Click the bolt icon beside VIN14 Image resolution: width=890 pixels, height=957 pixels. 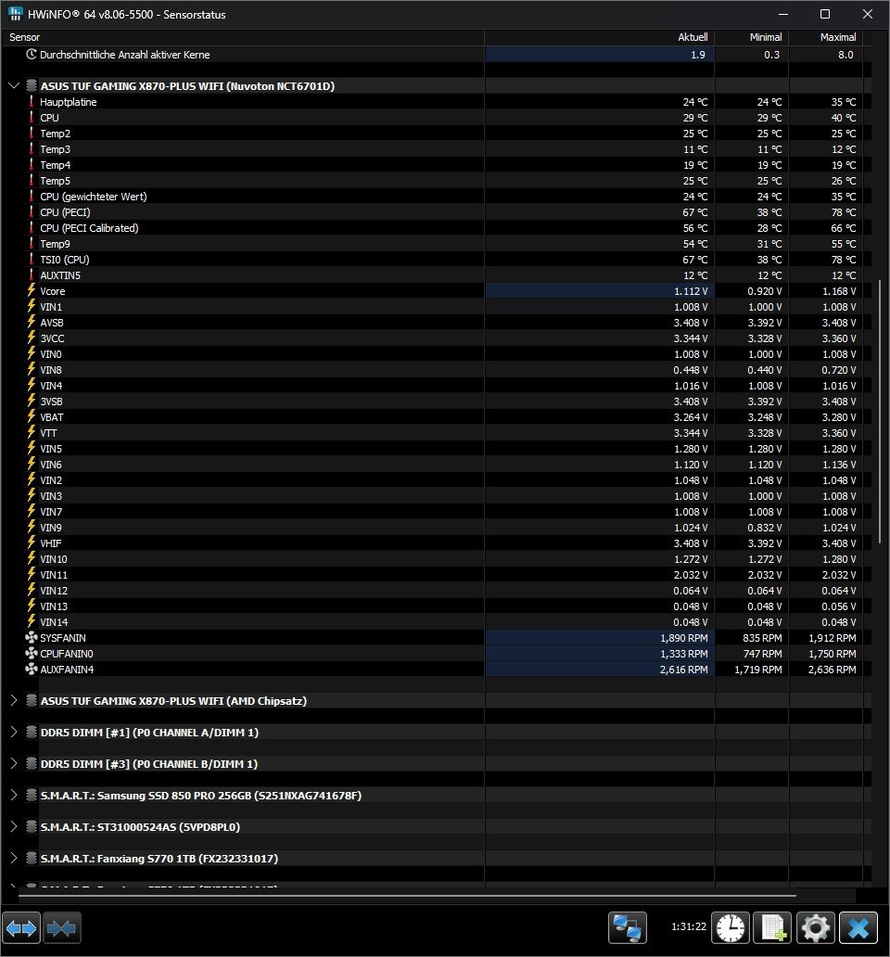point(32,621)
